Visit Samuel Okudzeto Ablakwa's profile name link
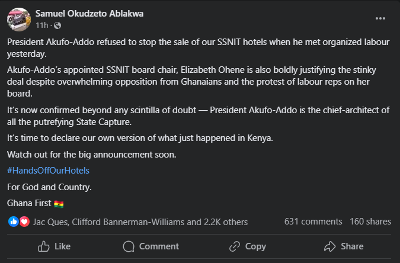Viewport: 400px width, 263px height. 89,13
